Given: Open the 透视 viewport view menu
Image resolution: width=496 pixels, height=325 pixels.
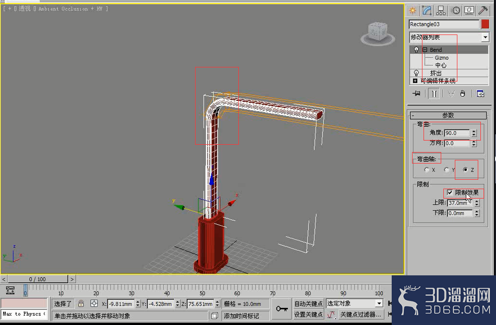Looking at the screenshot, I should (x=25, y=8).
